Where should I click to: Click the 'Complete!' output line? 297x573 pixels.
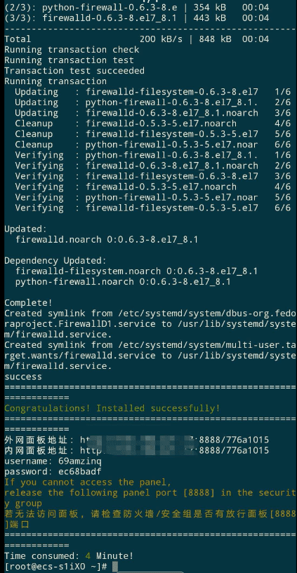(x=28, y=302)
